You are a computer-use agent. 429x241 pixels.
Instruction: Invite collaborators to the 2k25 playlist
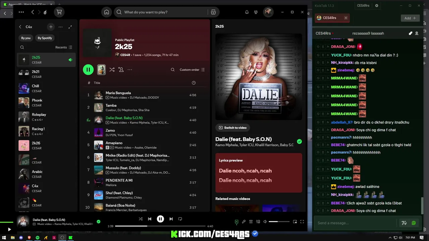121,70
